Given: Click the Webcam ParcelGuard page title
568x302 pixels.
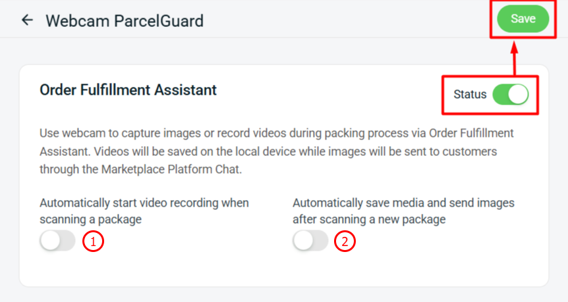Looking at the screenshot, I should click(x=125, y=20).
